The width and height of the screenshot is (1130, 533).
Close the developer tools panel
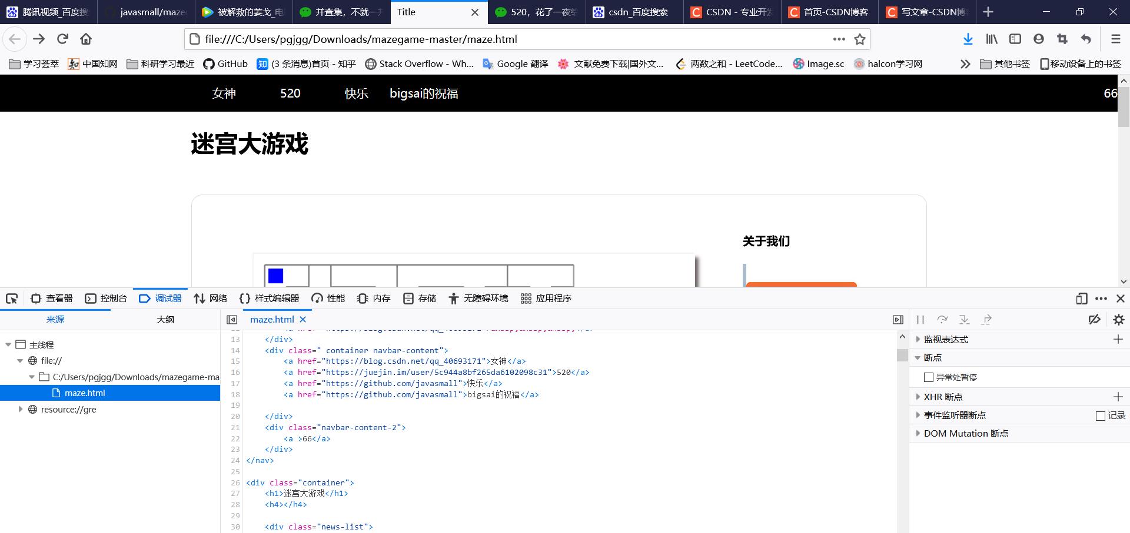tap(1121, 299)
